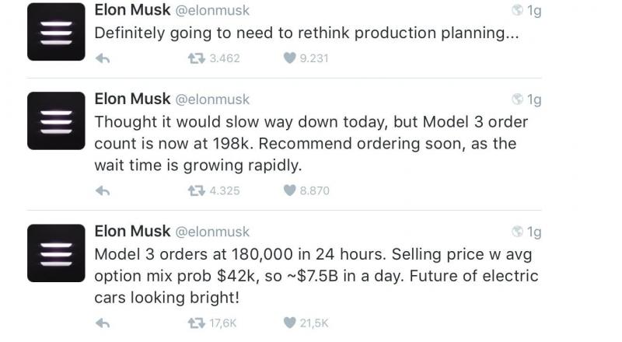622x342 pixels.
Task: Open avatar on the 198k order tweet
Action: pos(55,120)
